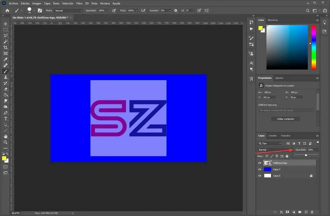The width and height of the screenshot is (330, 216).
Task: Enable airbrush build-up effects
Action: [143, 11]
